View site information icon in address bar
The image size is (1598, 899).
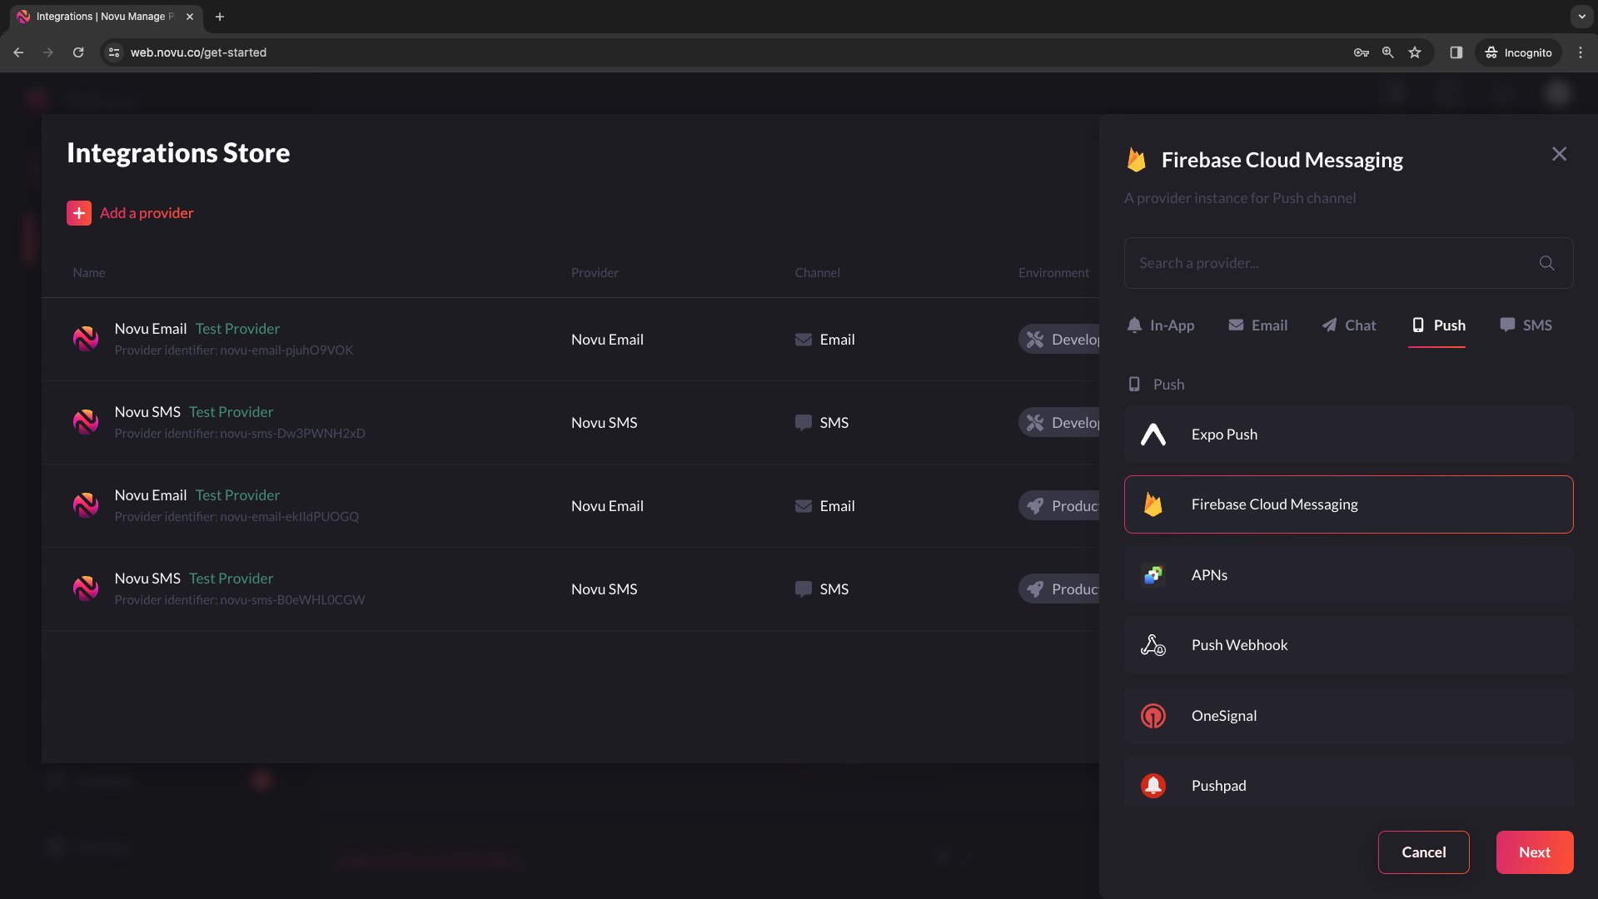(114, 52)
